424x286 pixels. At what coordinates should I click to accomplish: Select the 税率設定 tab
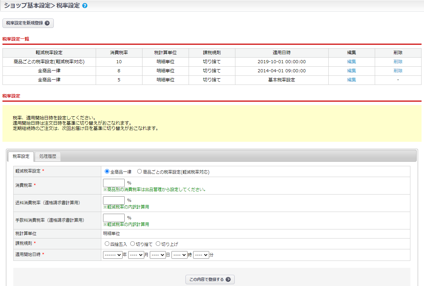[21, 156]
